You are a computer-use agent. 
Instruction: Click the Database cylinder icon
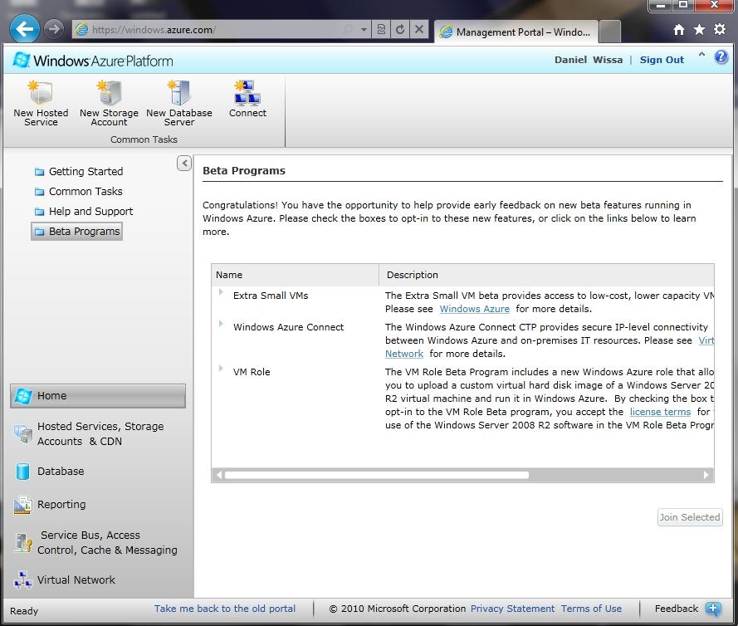22,471
